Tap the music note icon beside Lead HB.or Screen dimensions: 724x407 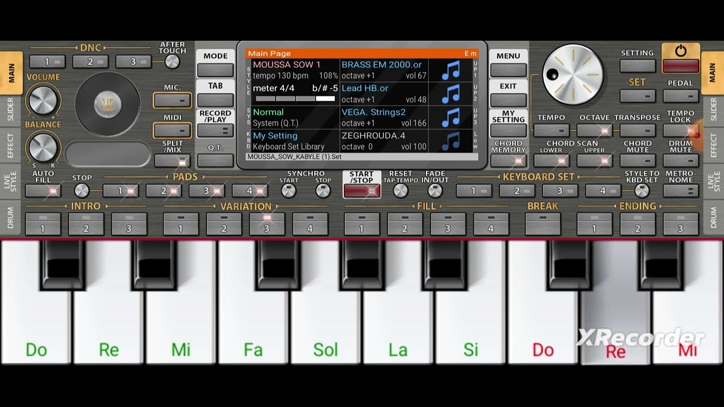point(451,94)
